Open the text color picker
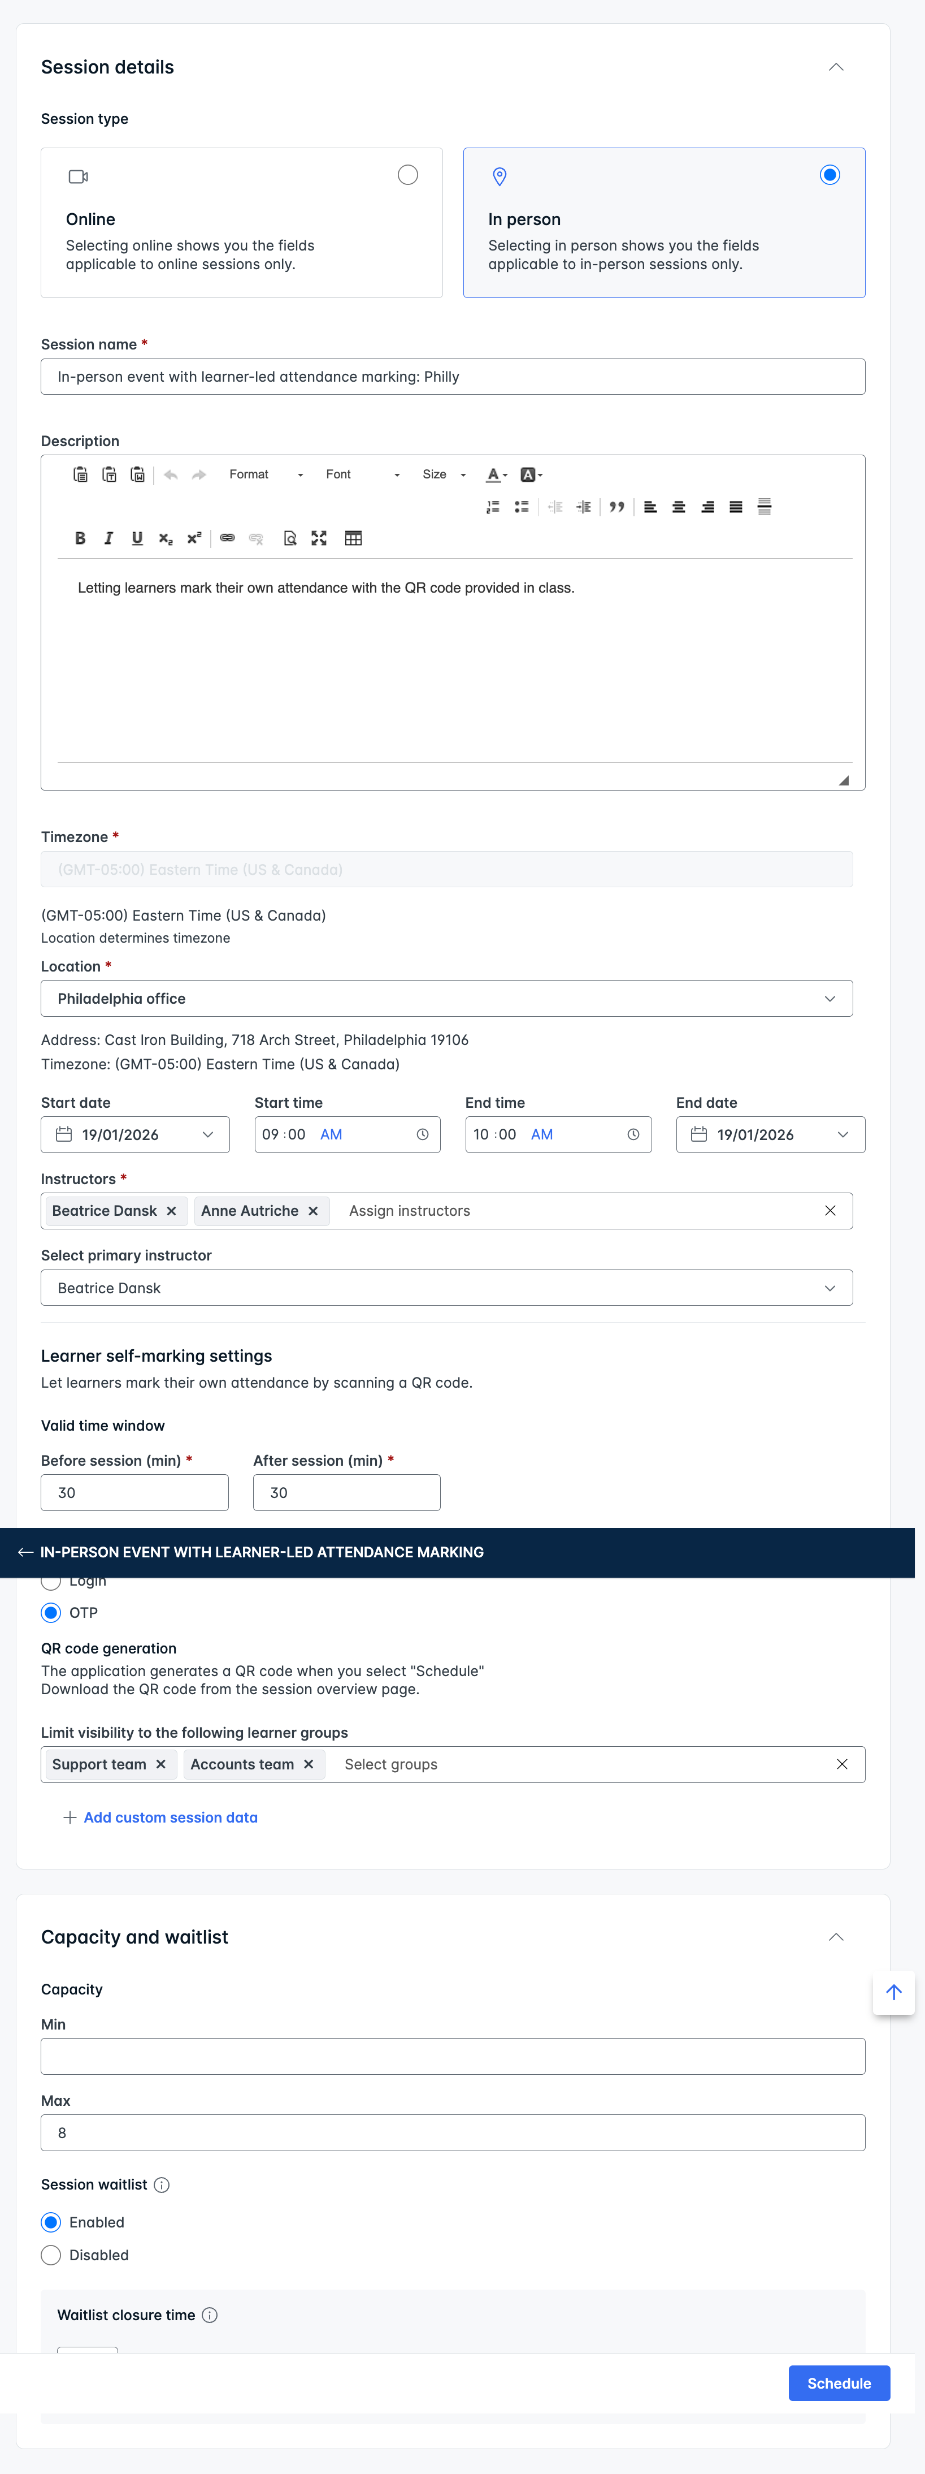The width and height of the screenshot is (925, 2474). 496,474
